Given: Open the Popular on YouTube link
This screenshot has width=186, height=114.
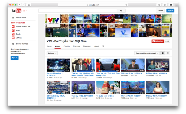Looking at the screenshot, I should pos(23,27).
